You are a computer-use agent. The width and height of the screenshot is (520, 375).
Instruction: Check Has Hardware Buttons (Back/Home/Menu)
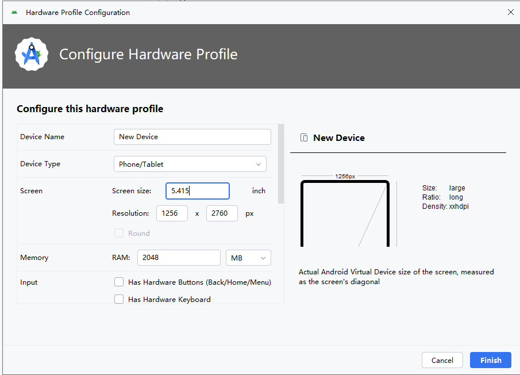119,282
